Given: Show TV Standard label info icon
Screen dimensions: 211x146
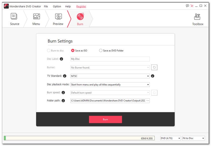Looking at the screenshot, I should click(x=65, y=76).
